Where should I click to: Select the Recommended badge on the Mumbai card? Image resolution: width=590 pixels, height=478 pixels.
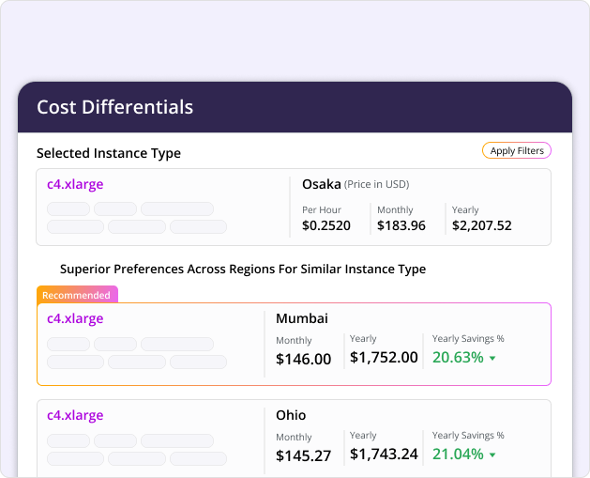[77, 295]
